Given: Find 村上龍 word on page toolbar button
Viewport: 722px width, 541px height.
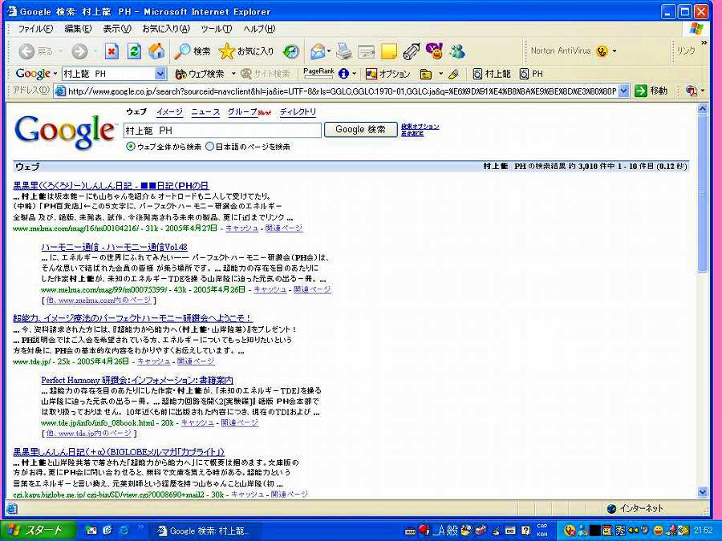Looking at the screenshot, I should click(492, 74).
